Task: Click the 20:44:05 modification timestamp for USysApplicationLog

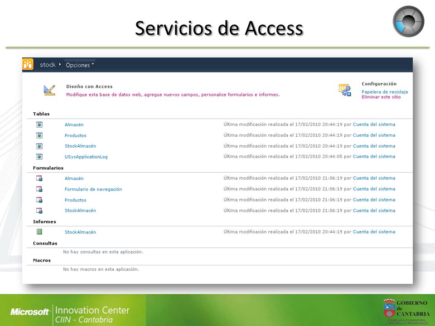Action: [332, 156]
